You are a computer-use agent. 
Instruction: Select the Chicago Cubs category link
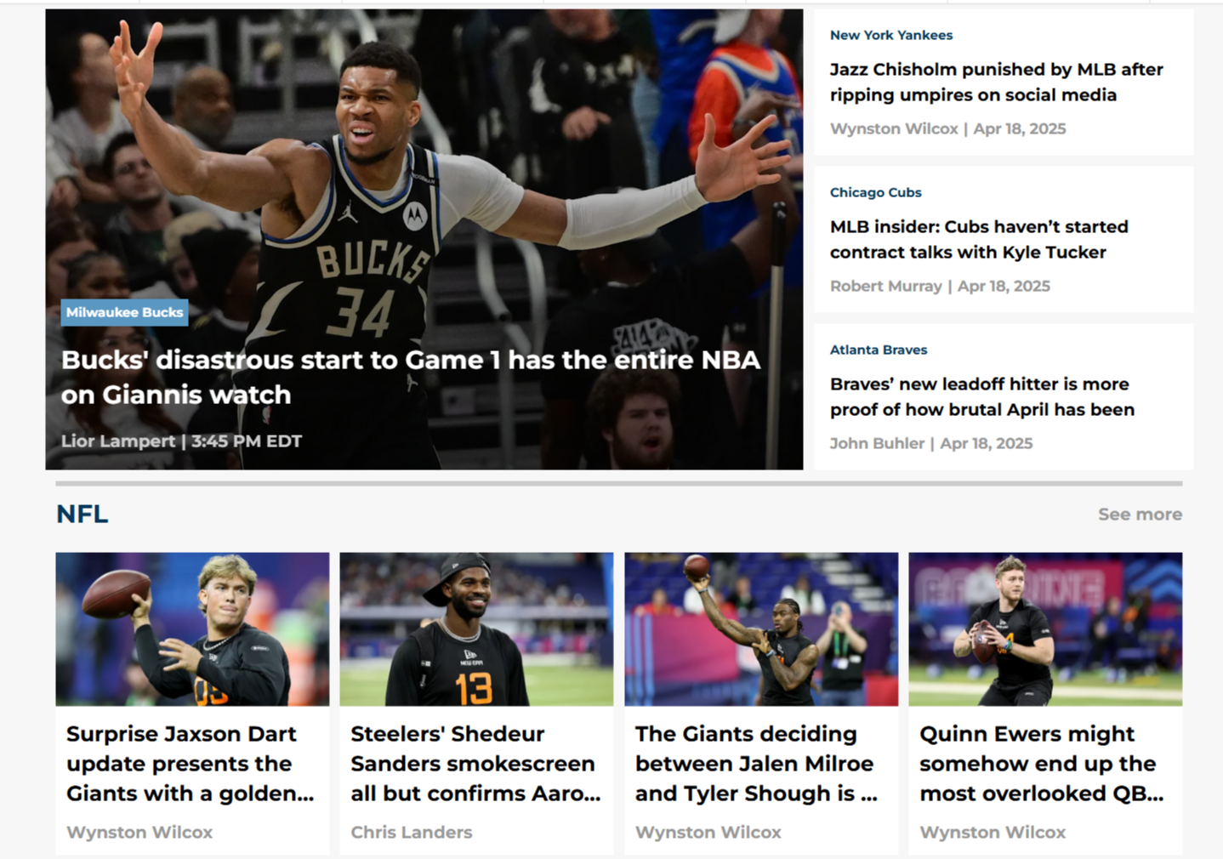(875, 192)
